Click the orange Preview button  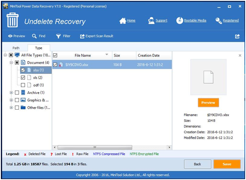(209, 103)
